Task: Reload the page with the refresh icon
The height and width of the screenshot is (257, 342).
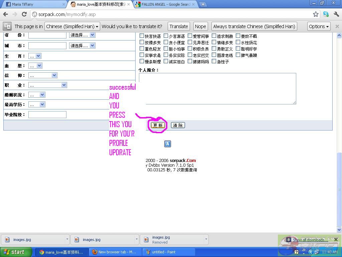Action: pyautogui.click(x=24, y=14)
